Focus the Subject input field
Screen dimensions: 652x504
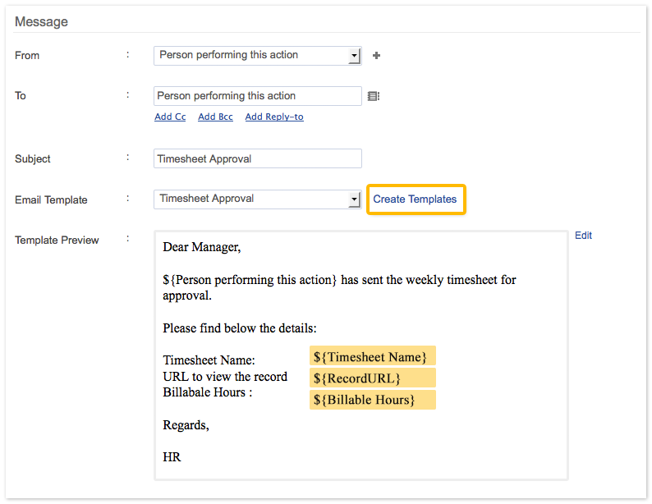tap(257, 158)
